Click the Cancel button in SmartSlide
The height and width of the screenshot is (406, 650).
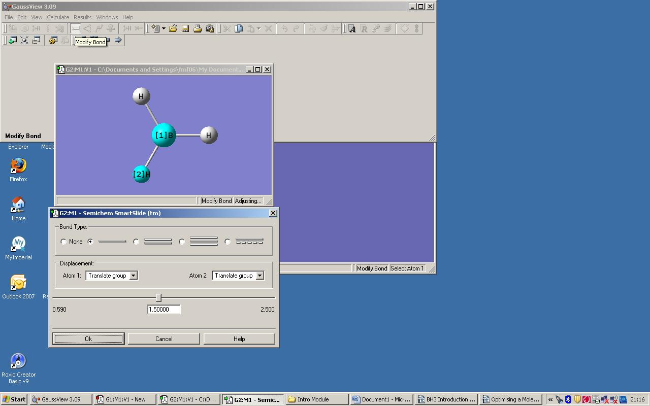pyautogui.click(x=164, y=339)
